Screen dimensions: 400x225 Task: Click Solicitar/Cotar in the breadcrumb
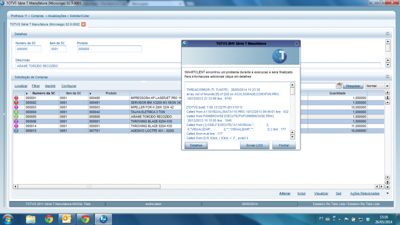[x=79, y=16]
